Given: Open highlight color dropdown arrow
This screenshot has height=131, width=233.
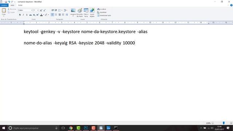Looking at the screenshot, I should pyautogui.click(x=48, y=15).
